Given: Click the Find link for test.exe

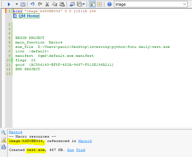Looking at the screenshot, I should pyautogui.click(x=81, y=150).
